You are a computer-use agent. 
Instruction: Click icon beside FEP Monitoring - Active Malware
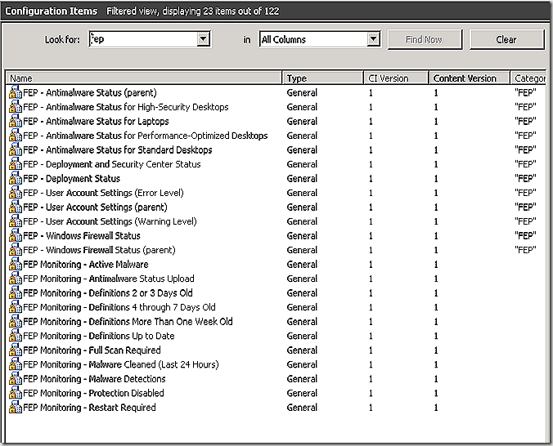click(16, 264)
